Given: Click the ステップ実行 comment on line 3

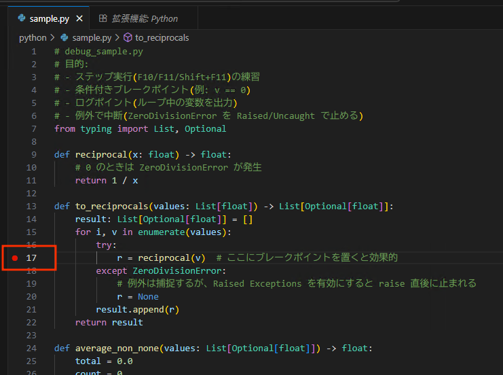Looking at the screenshot, I should click(157, 77).
